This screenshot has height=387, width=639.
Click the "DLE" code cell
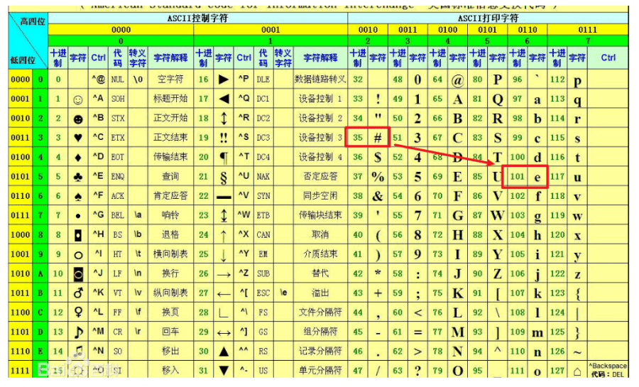(263, 79)
